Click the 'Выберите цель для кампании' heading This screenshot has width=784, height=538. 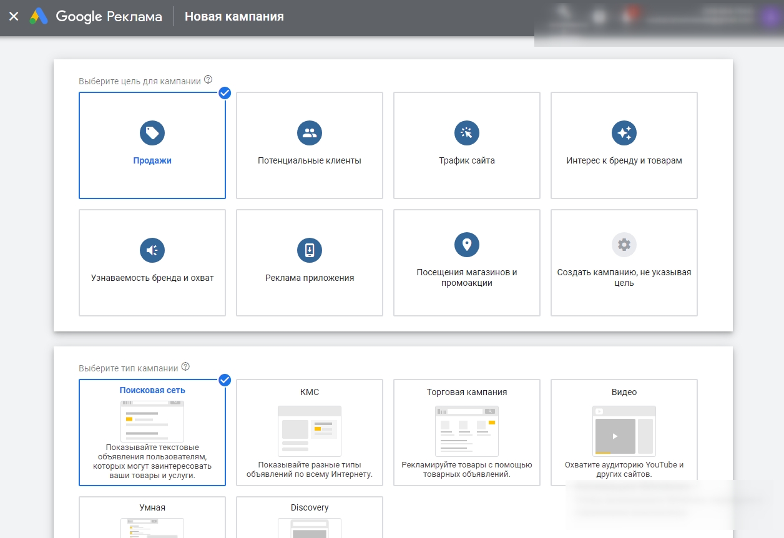coord(140,81)
